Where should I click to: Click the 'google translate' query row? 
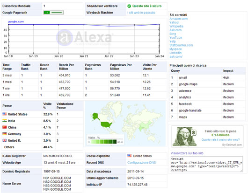[207, 110]
